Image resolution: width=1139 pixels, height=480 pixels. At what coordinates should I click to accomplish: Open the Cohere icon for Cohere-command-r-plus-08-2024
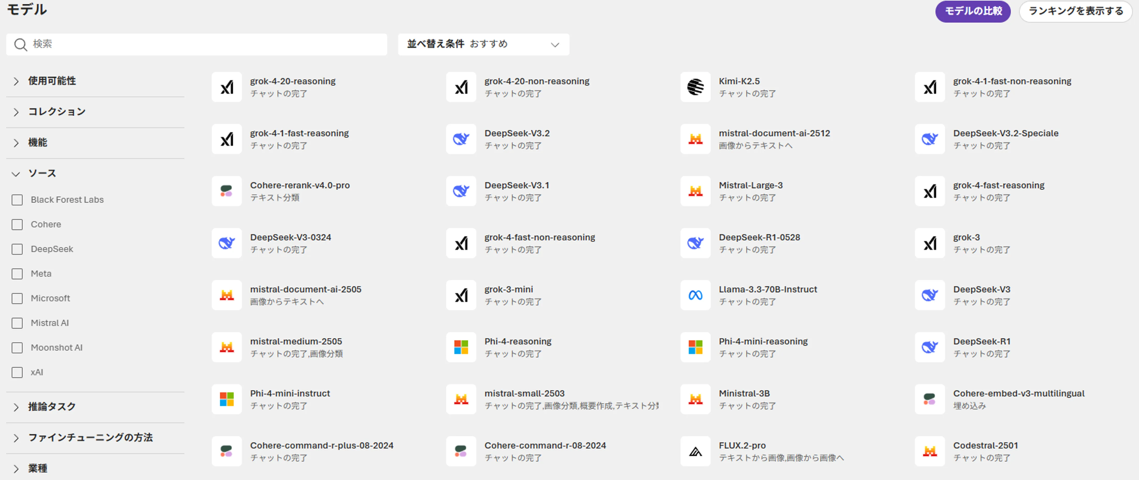tap(227, 452)
